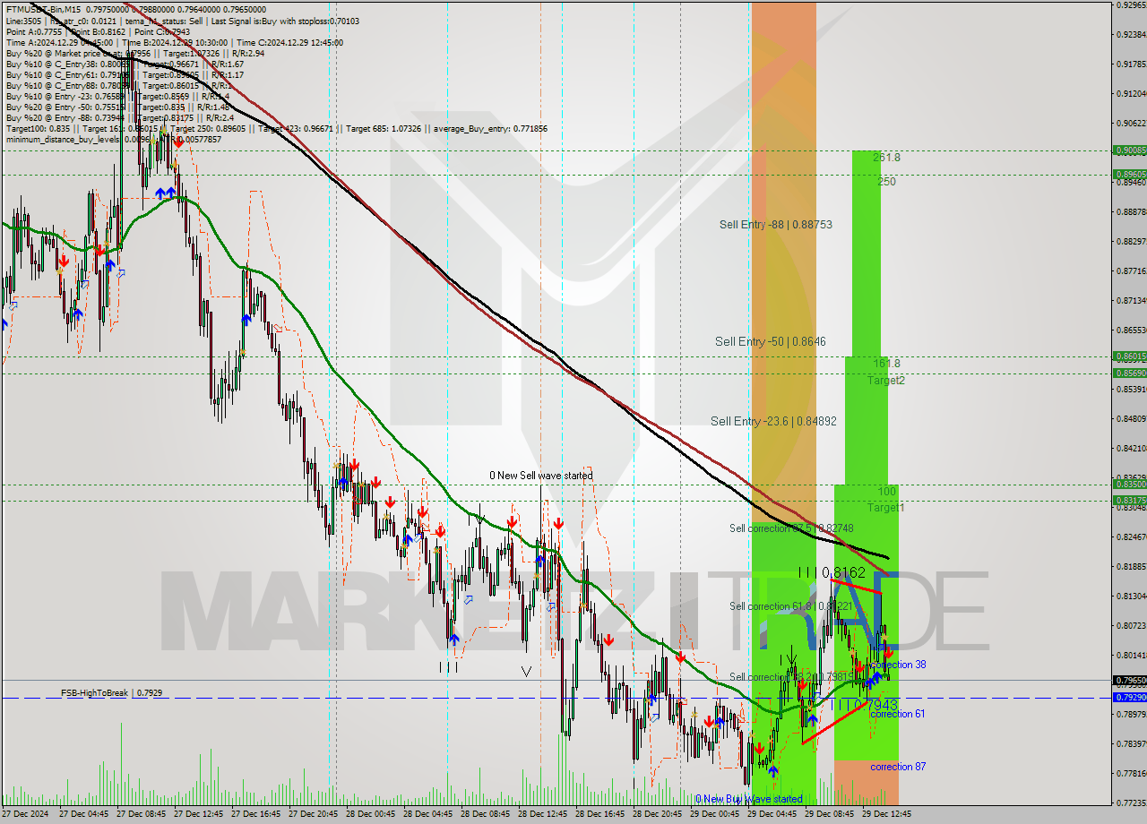
Task: Click the green 0.89605 price tag
Action: tap(1129, 175)
